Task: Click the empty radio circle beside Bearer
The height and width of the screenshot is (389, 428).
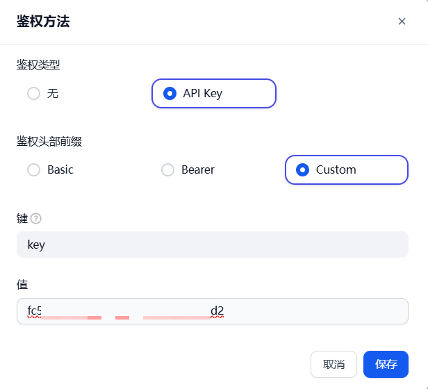Action: [x=167, y=169]
